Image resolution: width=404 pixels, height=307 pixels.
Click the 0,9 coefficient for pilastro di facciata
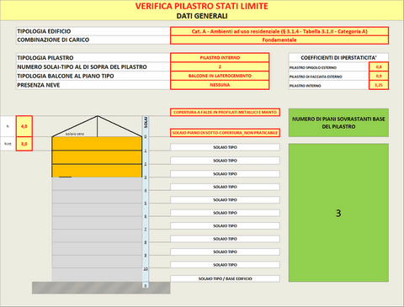(379, 76)
